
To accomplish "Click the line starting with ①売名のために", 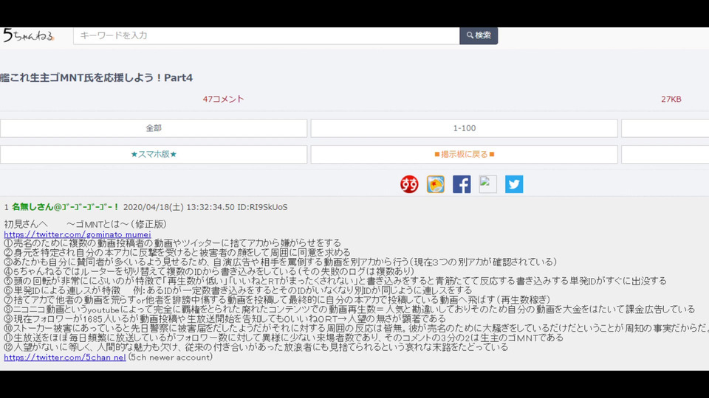I will (172, 242).
